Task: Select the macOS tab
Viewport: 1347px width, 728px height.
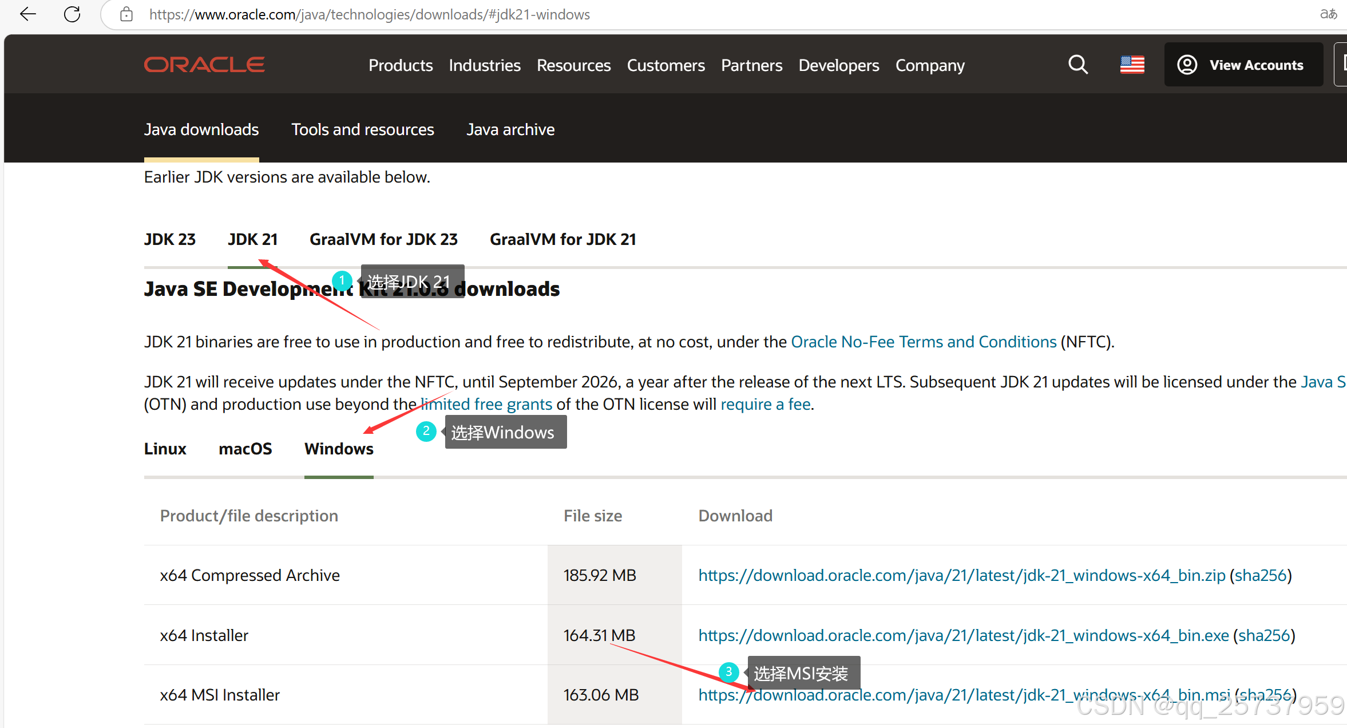Action: coord(245,449)
